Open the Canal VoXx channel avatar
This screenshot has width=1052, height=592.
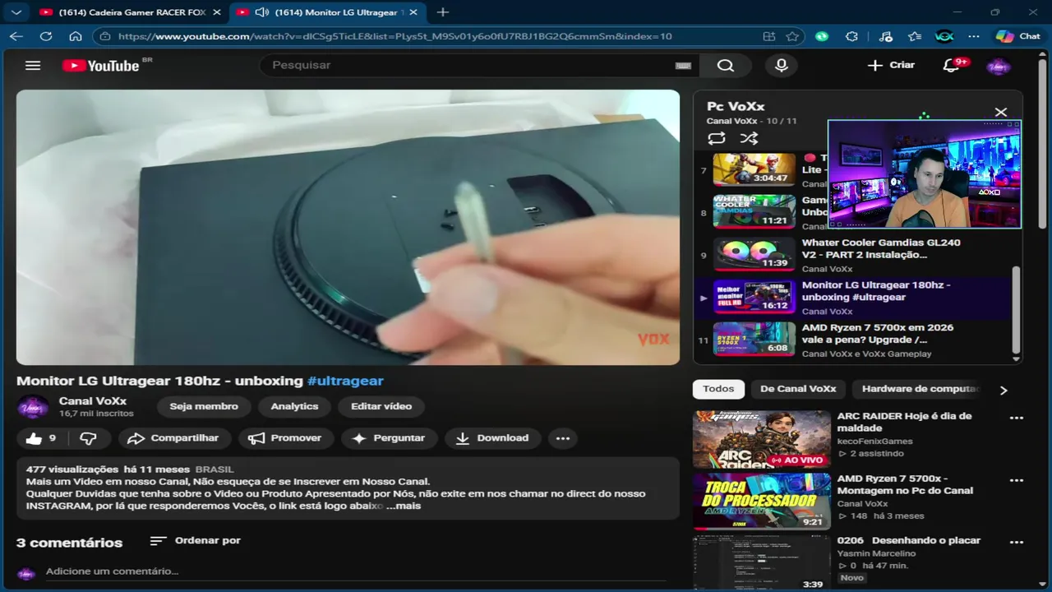click(33, 406)
